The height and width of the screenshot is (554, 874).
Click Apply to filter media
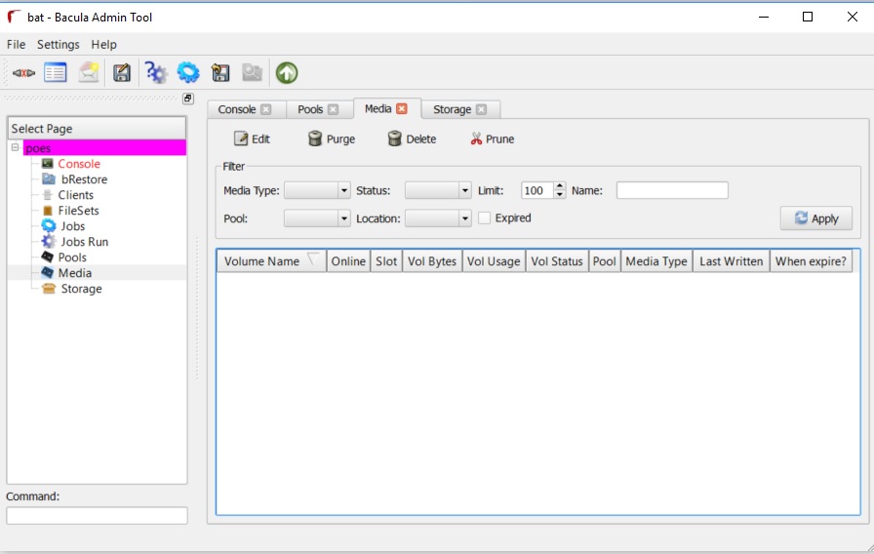pyautogui.click(x=816, y=218)
